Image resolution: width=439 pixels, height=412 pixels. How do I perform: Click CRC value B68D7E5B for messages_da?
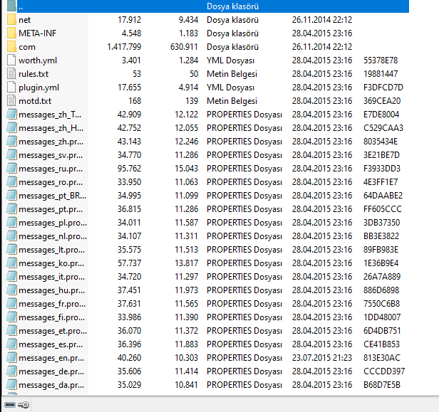(x=382, y=385)
